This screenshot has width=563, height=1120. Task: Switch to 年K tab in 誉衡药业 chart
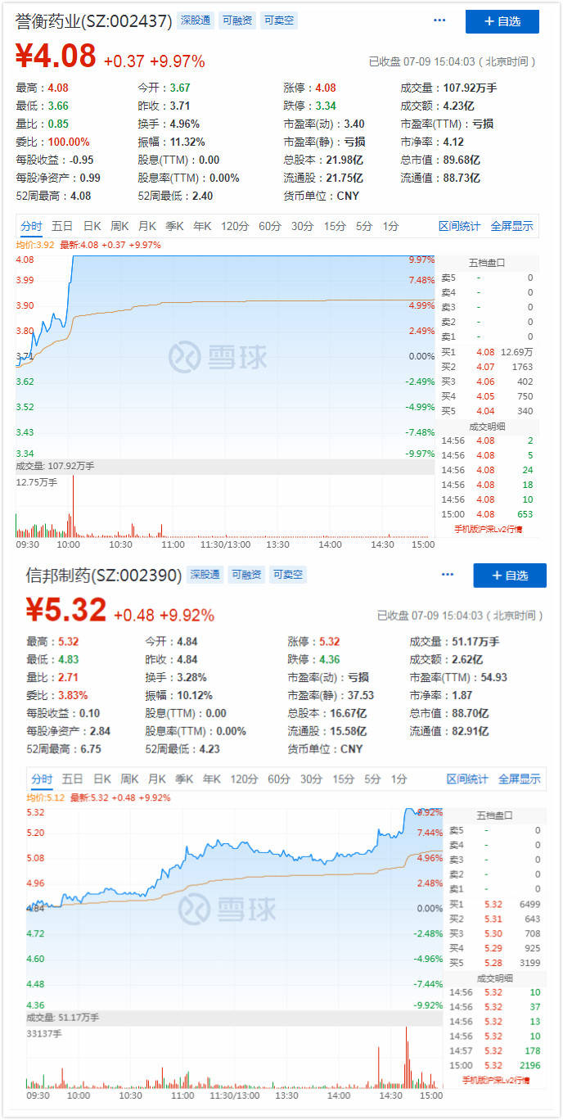(202, 226)
